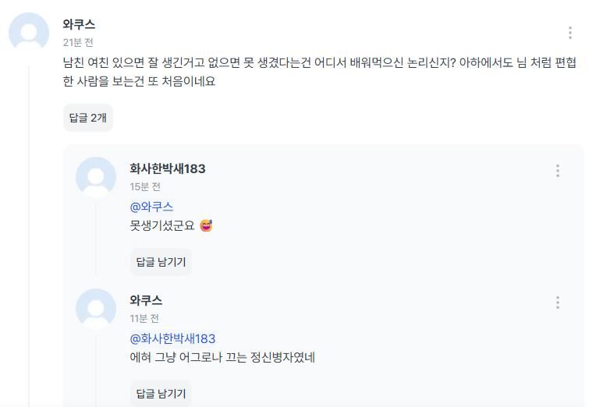
Task: Click the 15분 전 timestamp
Action: click(145, 187)
